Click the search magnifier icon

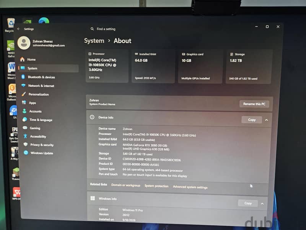click(x=92, y=29)
